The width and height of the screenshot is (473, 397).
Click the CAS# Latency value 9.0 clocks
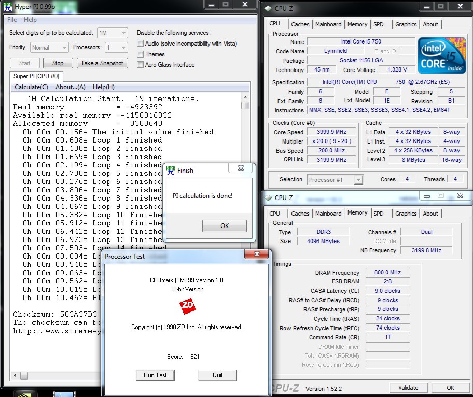click(387, 291)
